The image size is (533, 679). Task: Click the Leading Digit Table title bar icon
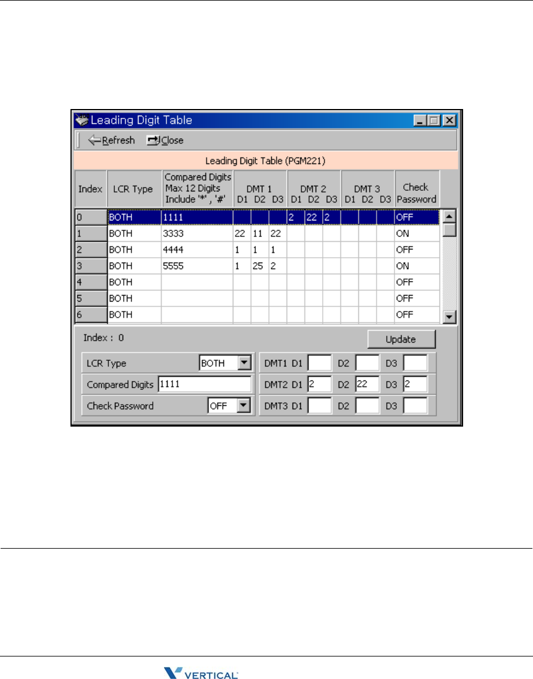tap(82, 120)
